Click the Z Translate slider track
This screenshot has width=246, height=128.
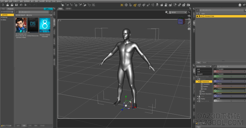tap(231, 81)
